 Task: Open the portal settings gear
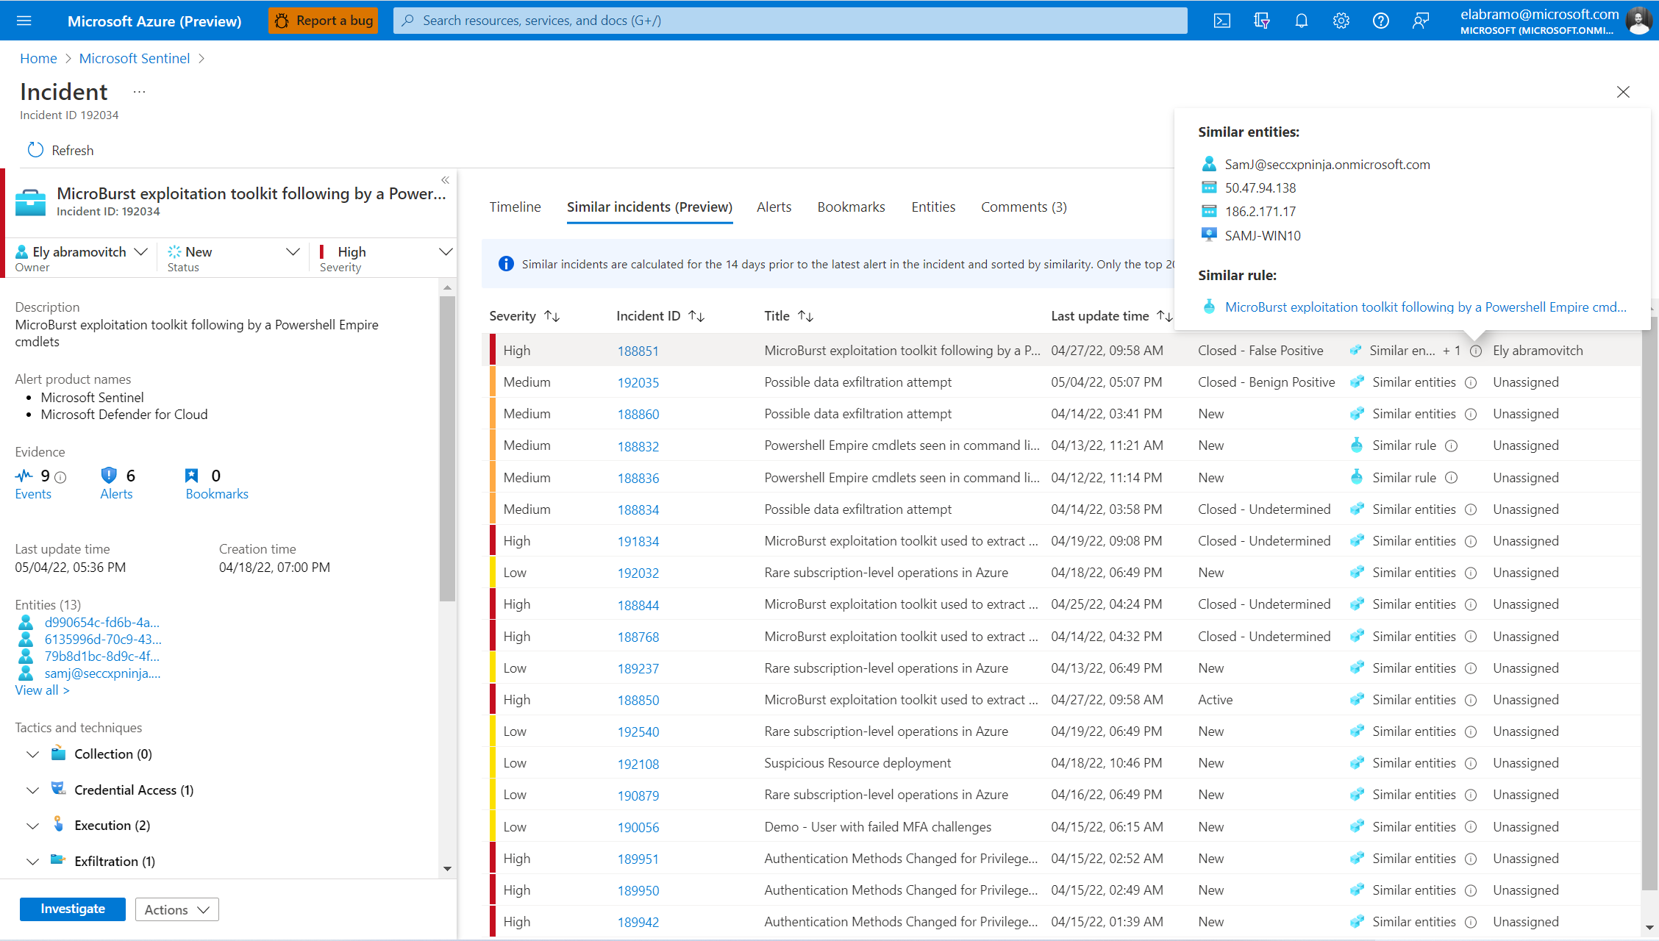click(1341, 21)
